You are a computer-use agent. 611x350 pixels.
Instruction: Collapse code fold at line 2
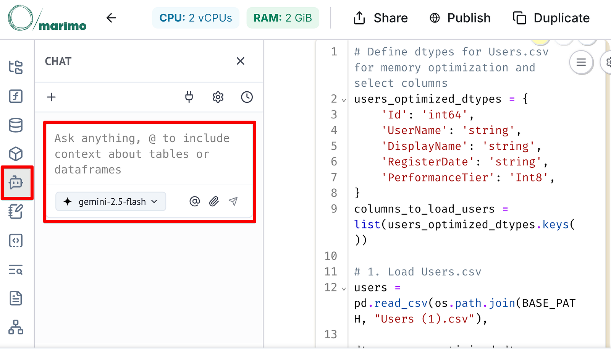344,100
